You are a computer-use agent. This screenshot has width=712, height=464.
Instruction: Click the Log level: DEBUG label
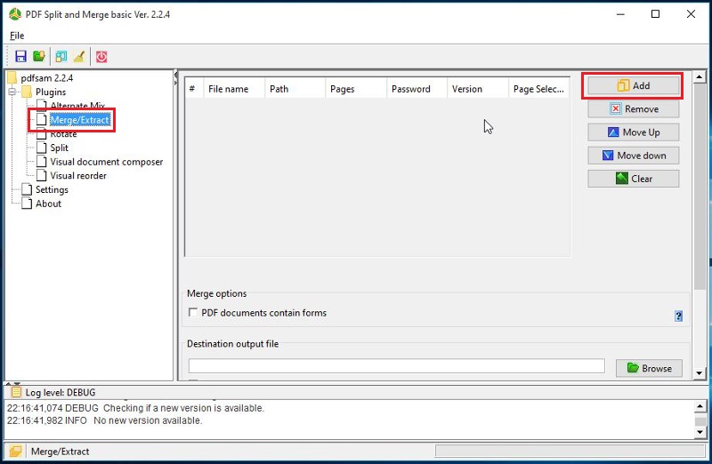(61, 392)
